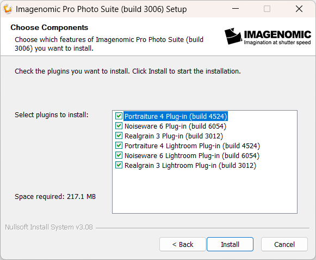Viewport: 316px width, 260px height.
Task: Click the installer app icon in title bar
Action: (x=8, y=9)
